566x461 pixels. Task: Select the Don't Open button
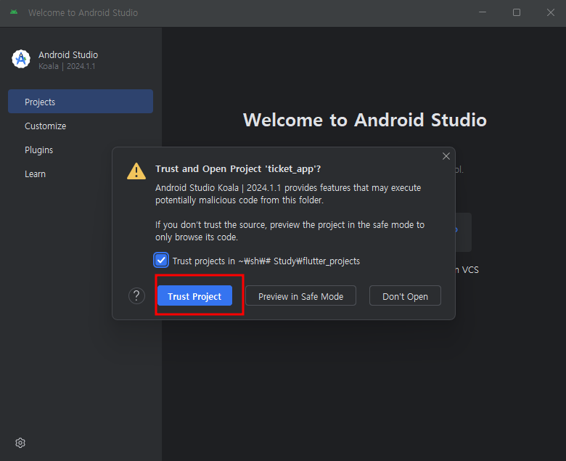[x=405, y=295]
